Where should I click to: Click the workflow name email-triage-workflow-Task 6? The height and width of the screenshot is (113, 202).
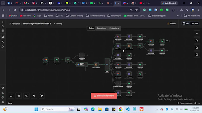click(37, 24)
